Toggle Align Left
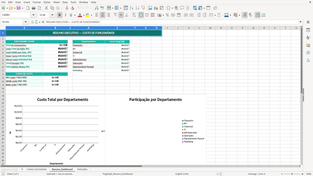The image size is (313, 176). pyautogui.click(x=97, y=15)
